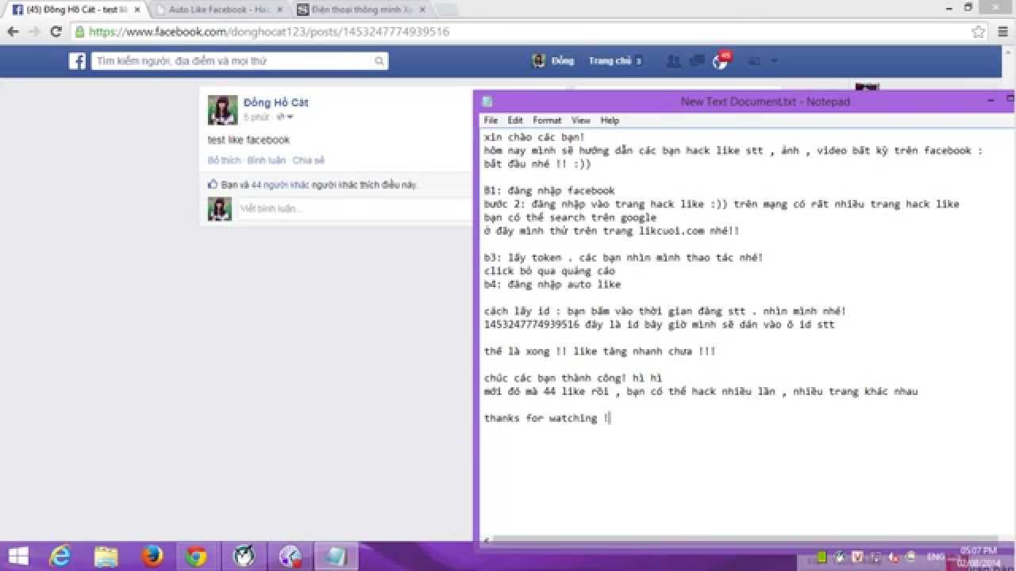Click Bỏ thích to unlike the post
This screenshot has height=571, width=1016.
coord(224,160)
